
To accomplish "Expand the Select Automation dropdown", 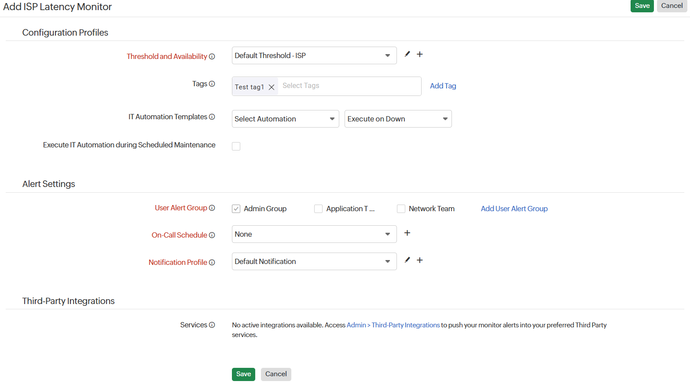I will pyautogui.click(x=285, y=119).
